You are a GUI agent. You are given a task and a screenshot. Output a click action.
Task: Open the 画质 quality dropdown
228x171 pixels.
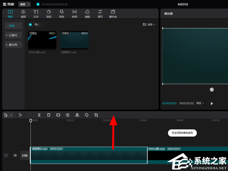200,103
